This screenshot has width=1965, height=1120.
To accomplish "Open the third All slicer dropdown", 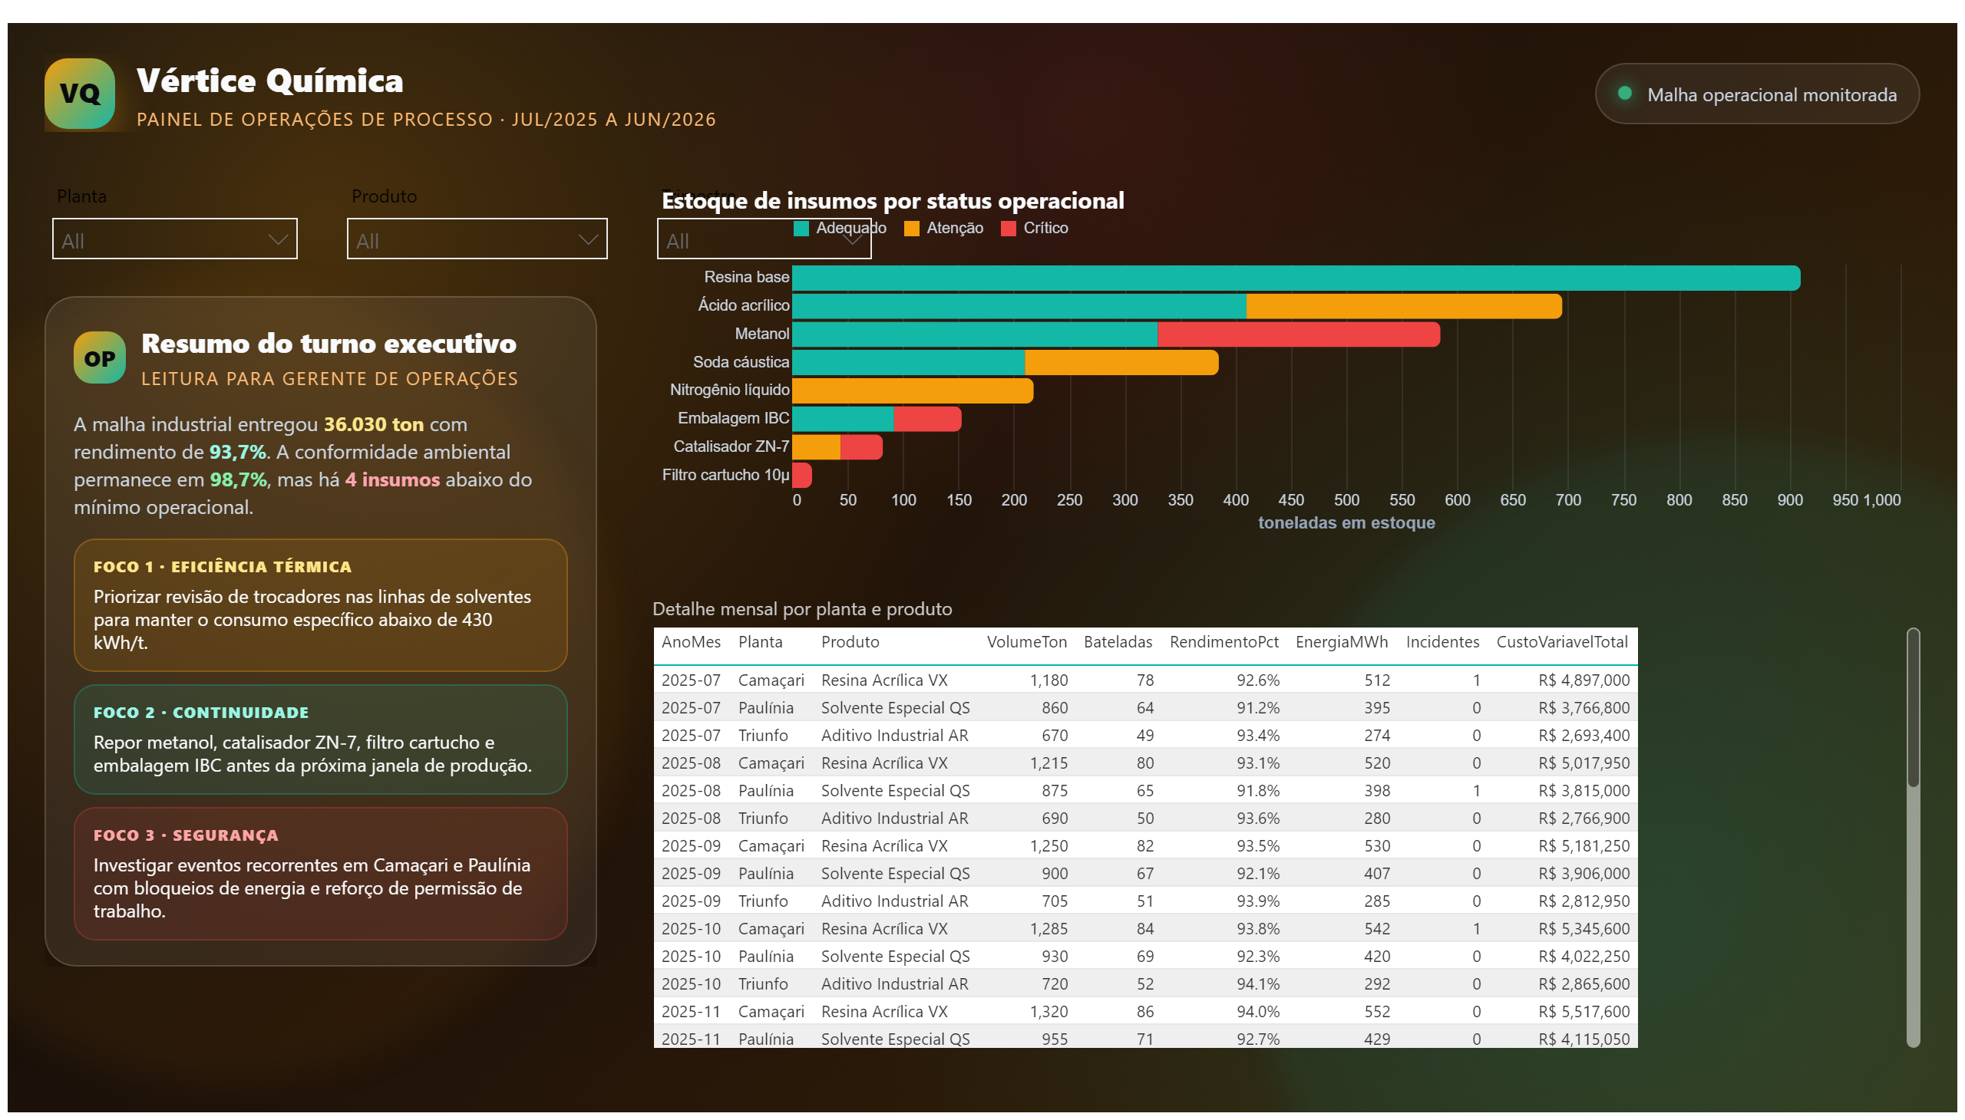I will 764,239.
